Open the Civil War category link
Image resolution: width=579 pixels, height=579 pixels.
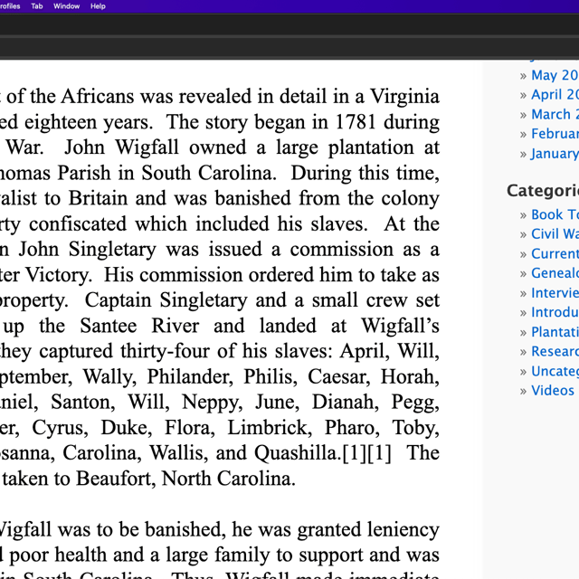(x=555, y=234)
